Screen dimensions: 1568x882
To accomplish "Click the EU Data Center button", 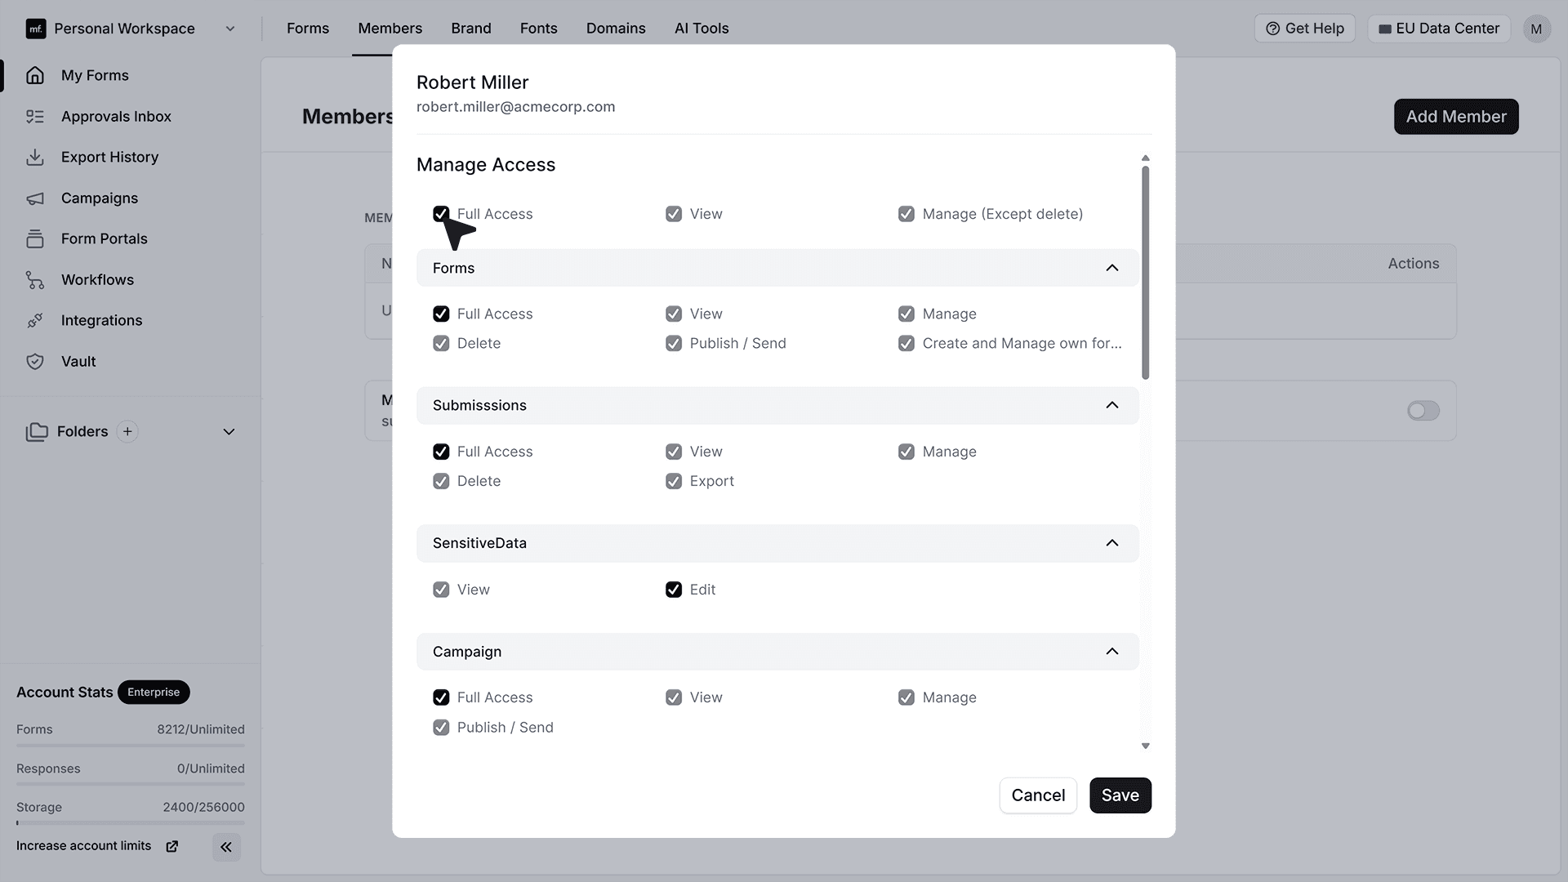I will click(1439, 29).
